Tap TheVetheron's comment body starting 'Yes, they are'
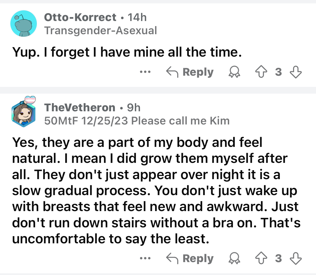The image size is (316, 275). point(154,191)
